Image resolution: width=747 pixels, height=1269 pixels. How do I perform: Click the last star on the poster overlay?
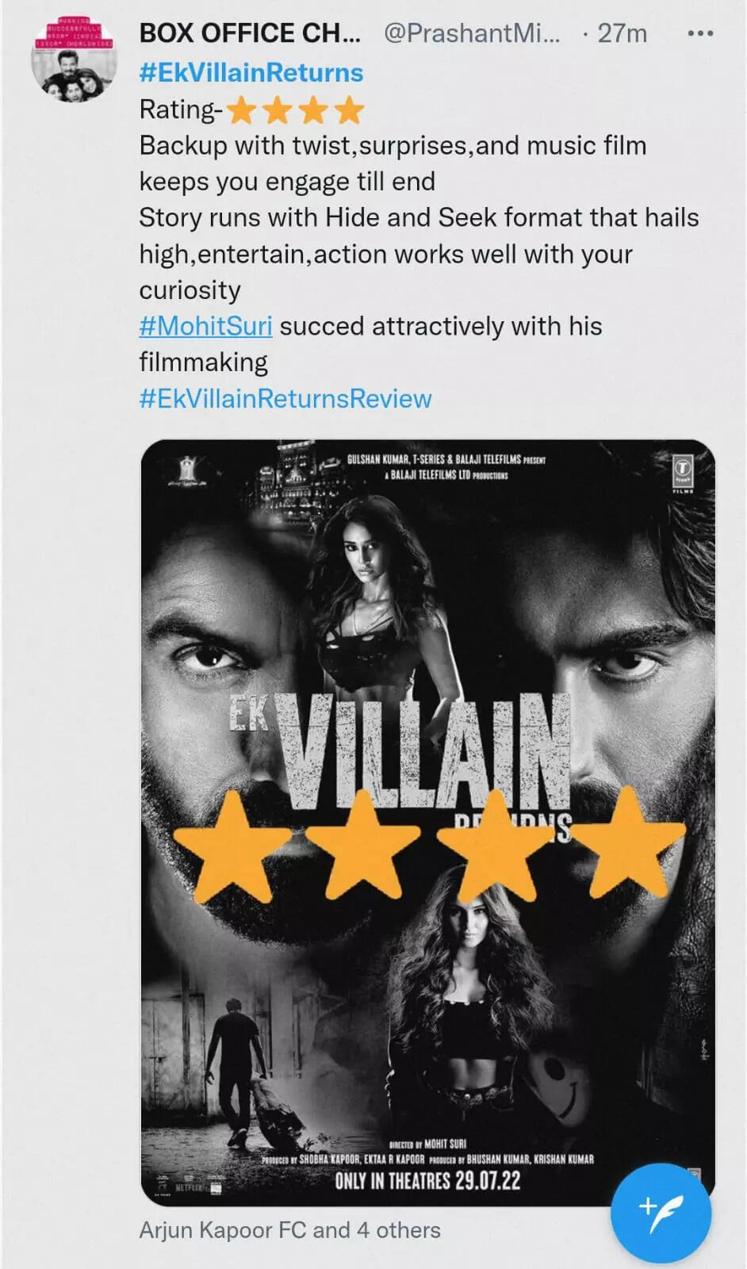point(627,842)
